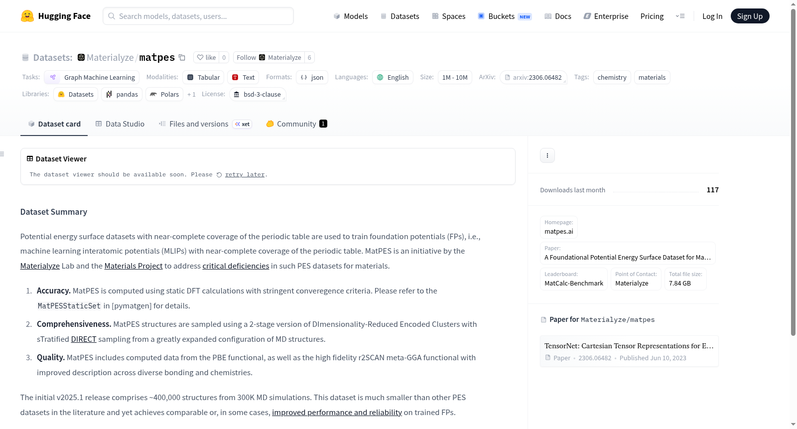
Task: Focus the search models, datasets, users field
Action: [x=198, y=16]
